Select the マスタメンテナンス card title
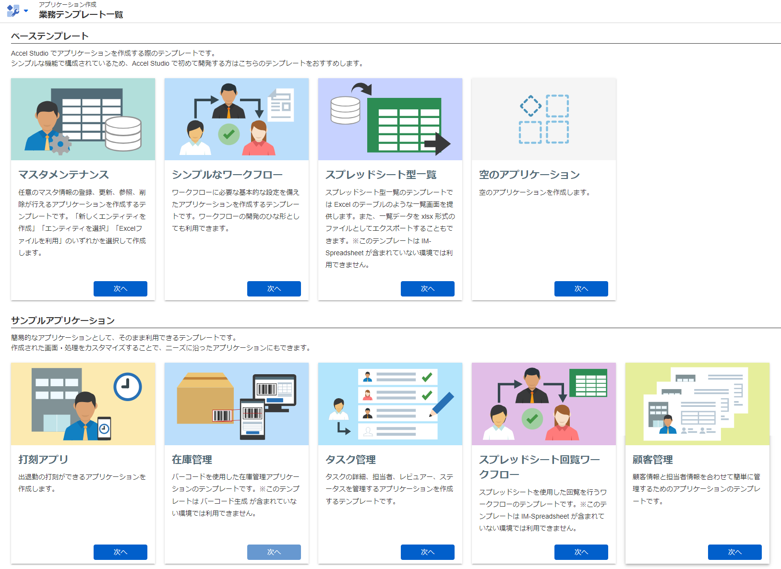 coord(64,175)
